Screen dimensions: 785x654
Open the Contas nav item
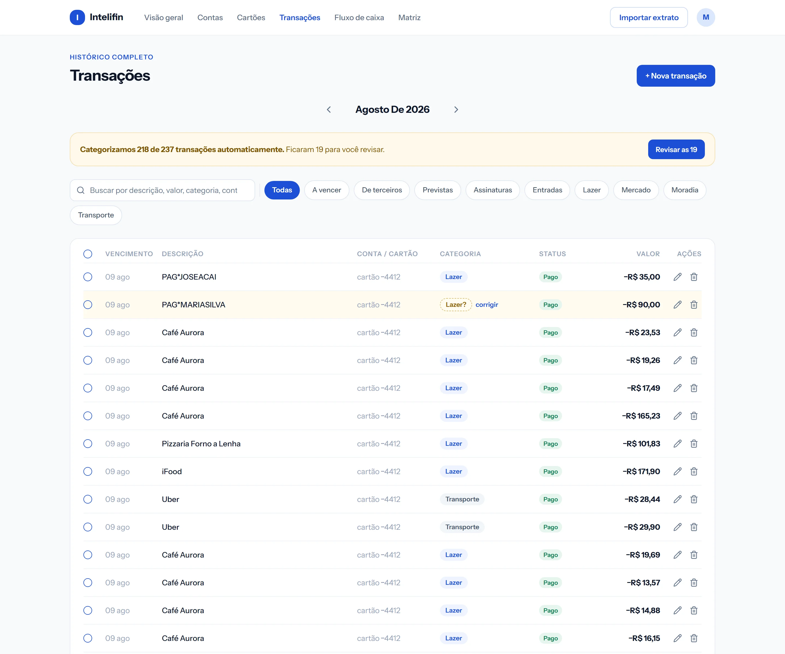(210, 17)
